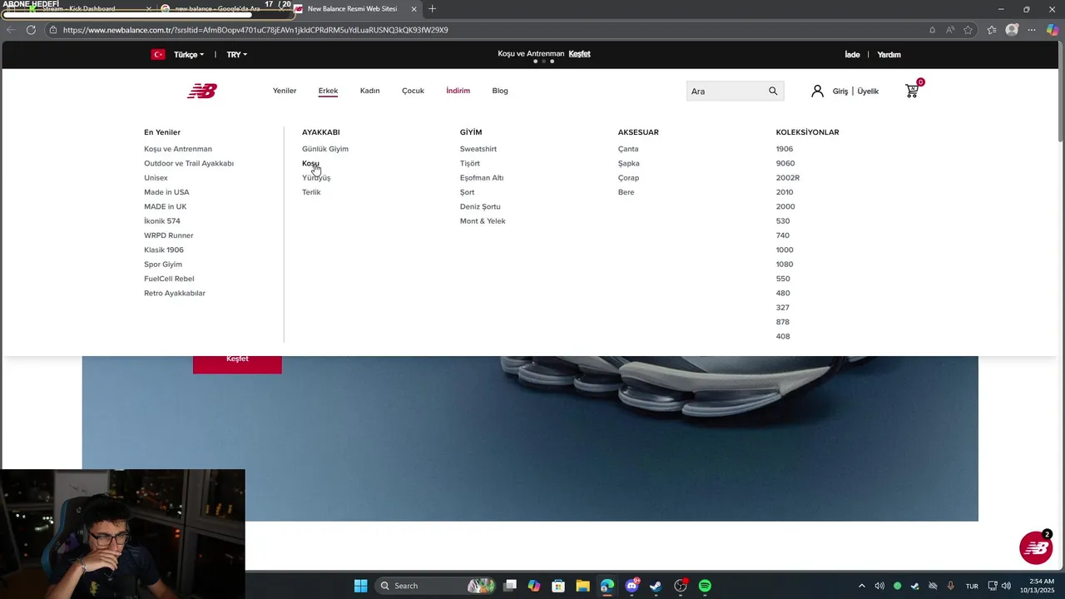This screenshot has width=1065, height=599.
Task: Open the 9060 collection link
Action: coord(785,163)
